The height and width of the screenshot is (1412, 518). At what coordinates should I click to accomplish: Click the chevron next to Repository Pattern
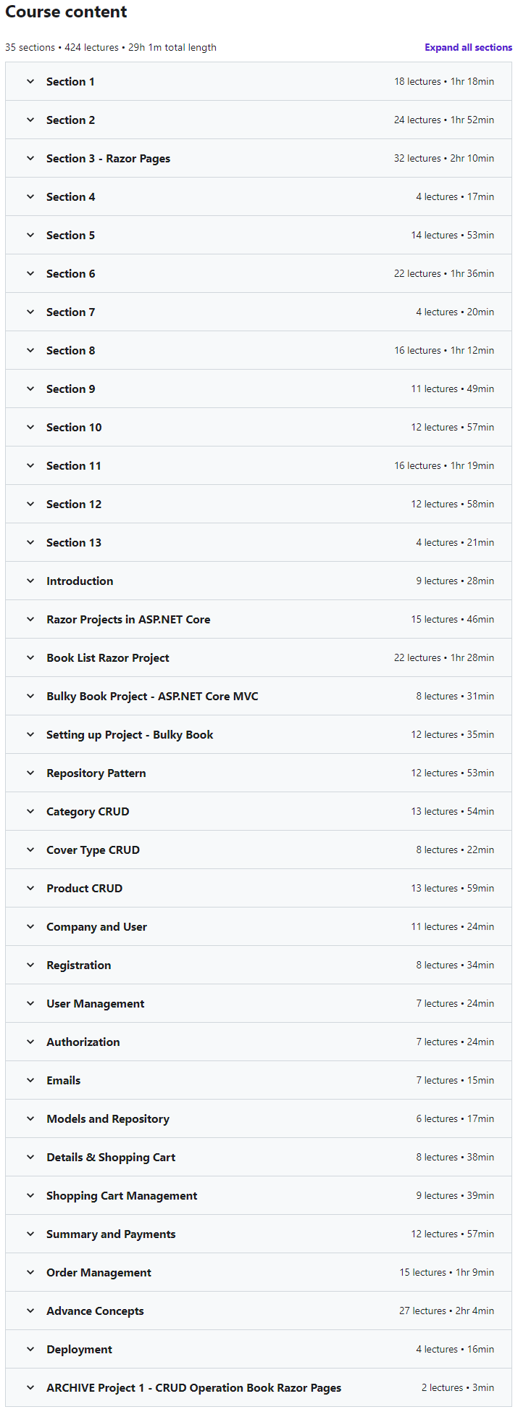click(x=30, y=773)
